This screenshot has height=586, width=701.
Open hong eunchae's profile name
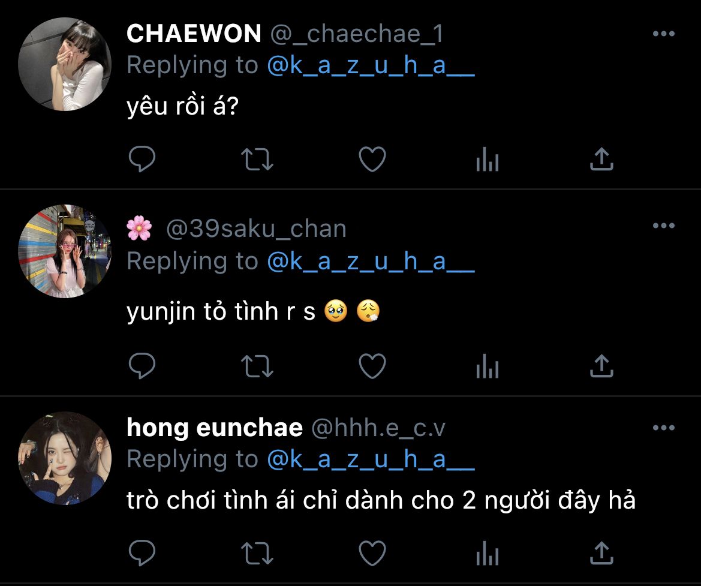click(215, 427)
